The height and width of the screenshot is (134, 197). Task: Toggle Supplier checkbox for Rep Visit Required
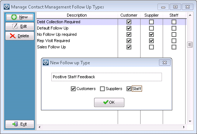151,41
